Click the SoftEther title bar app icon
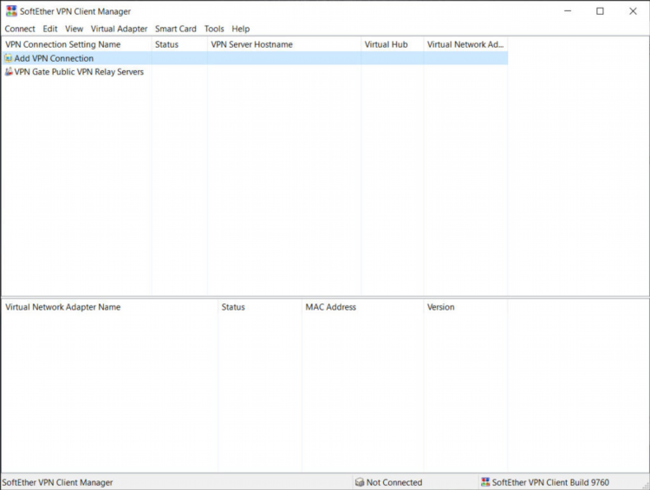This screenshot has height=490, width=650. point(11,11)
